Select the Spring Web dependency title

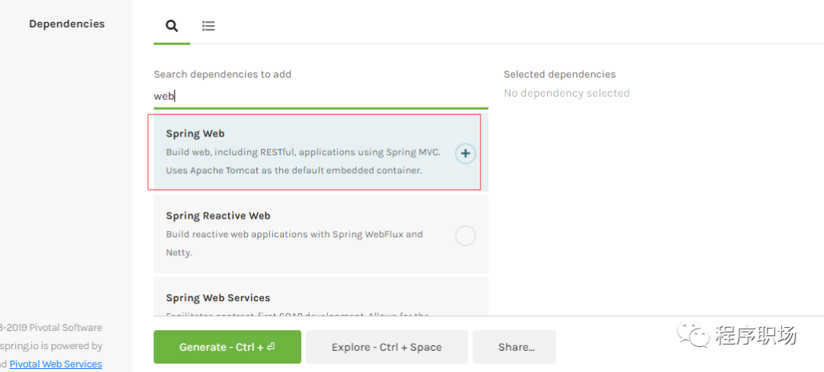coord(195,133)
